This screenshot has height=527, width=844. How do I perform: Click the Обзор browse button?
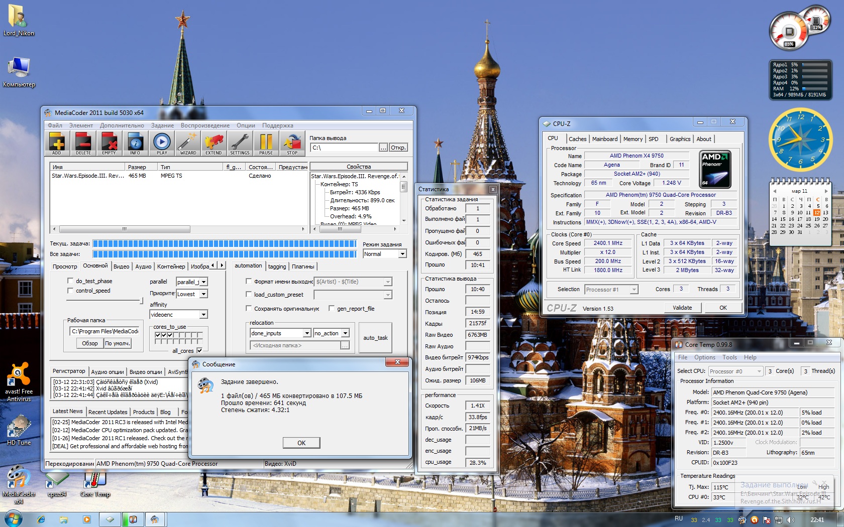pos(90,343)
